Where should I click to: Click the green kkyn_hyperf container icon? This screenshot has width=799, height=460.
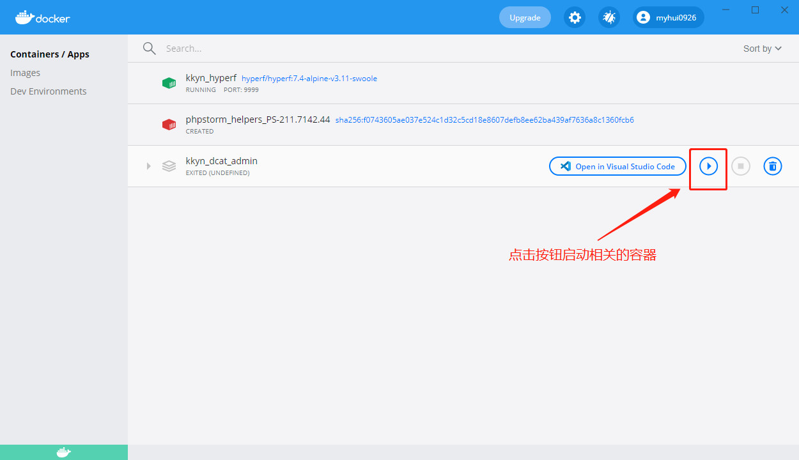click(169, 82)
